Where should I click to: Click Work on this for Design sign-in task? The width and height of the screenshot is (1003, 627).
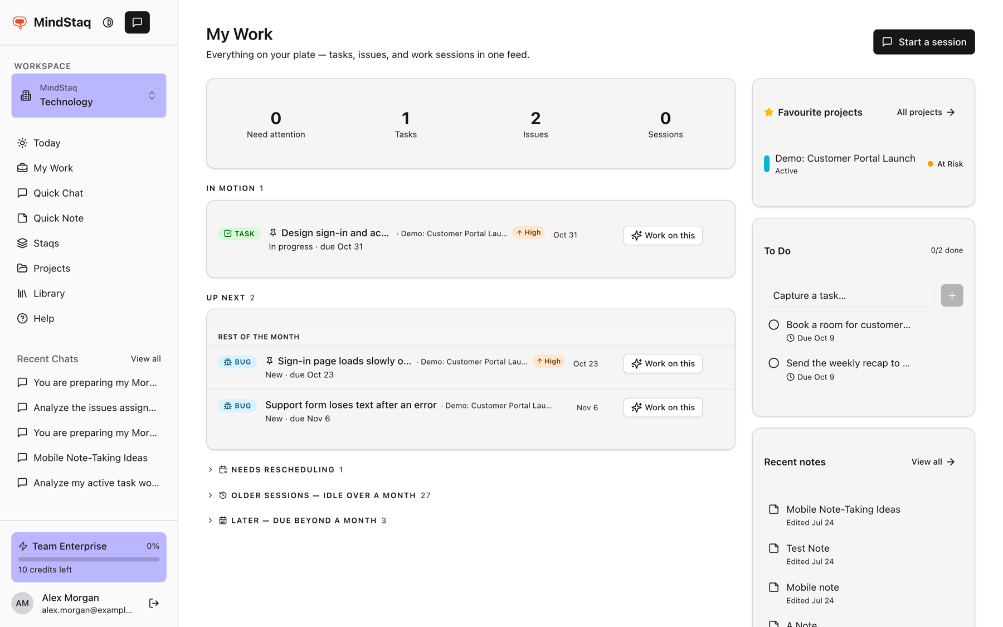coord(663,235)
